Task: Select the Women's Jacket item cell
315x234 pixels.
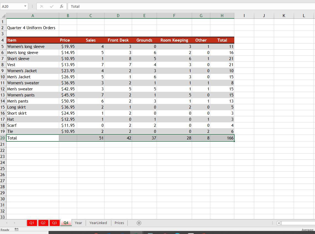Action: [33, 71]
